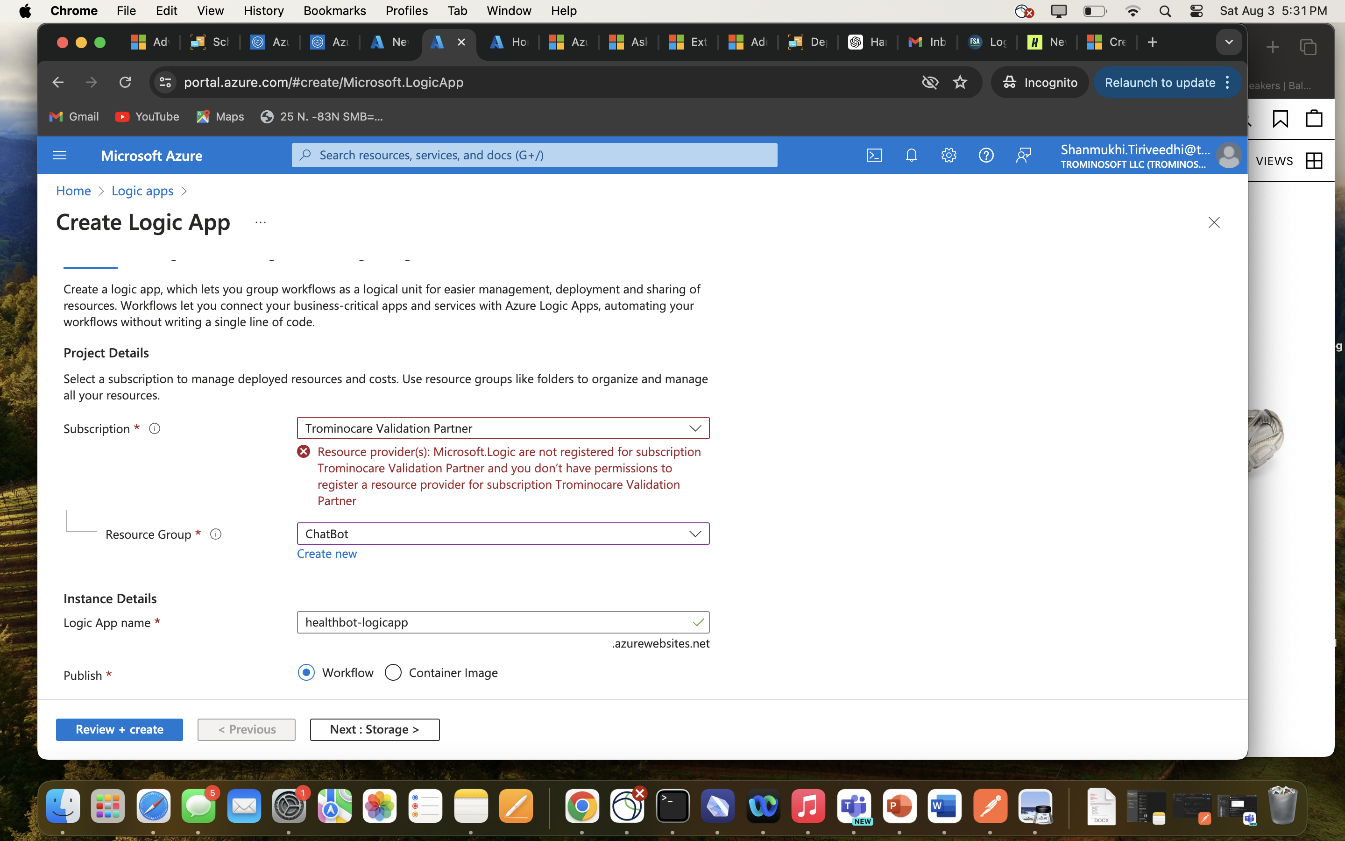
Task: Click the tracking protection eye icon
Action: click(930, 82)
